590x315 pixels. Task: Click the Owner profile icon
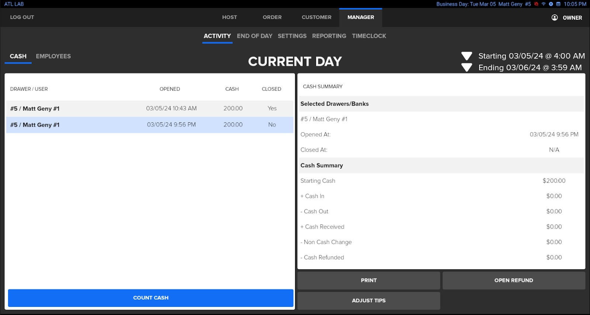click(554, 18)
